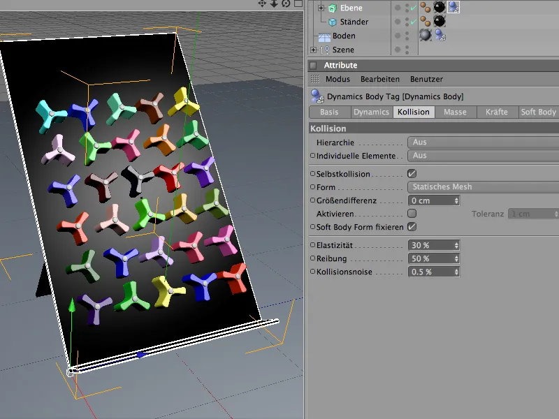Click the Boden floor object icon
This screenshot has width=559, height=419.
[325, 36]
